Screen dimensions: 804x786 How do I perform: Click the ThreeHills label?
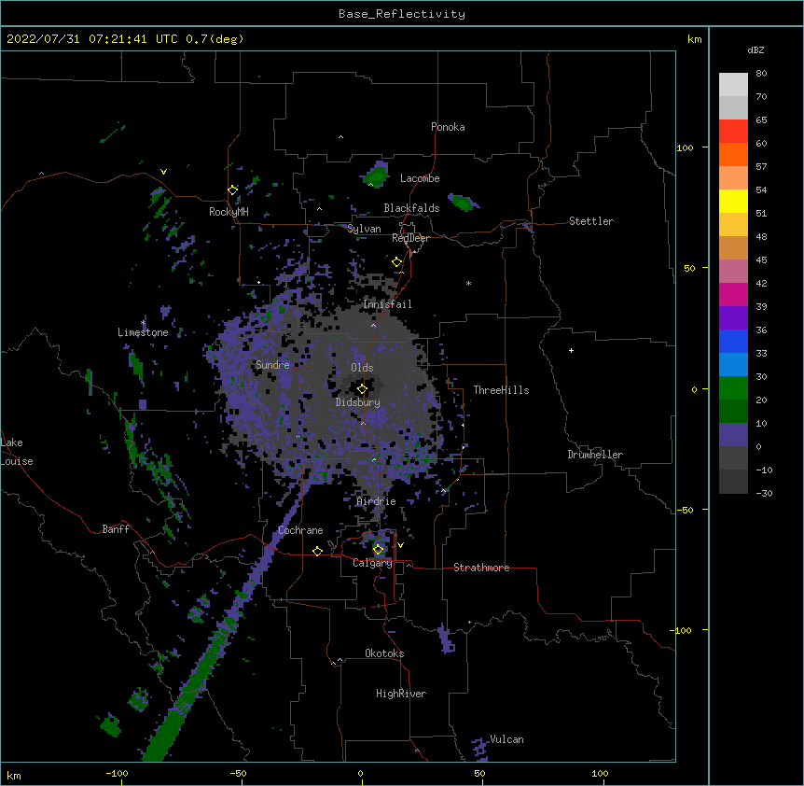501,390
